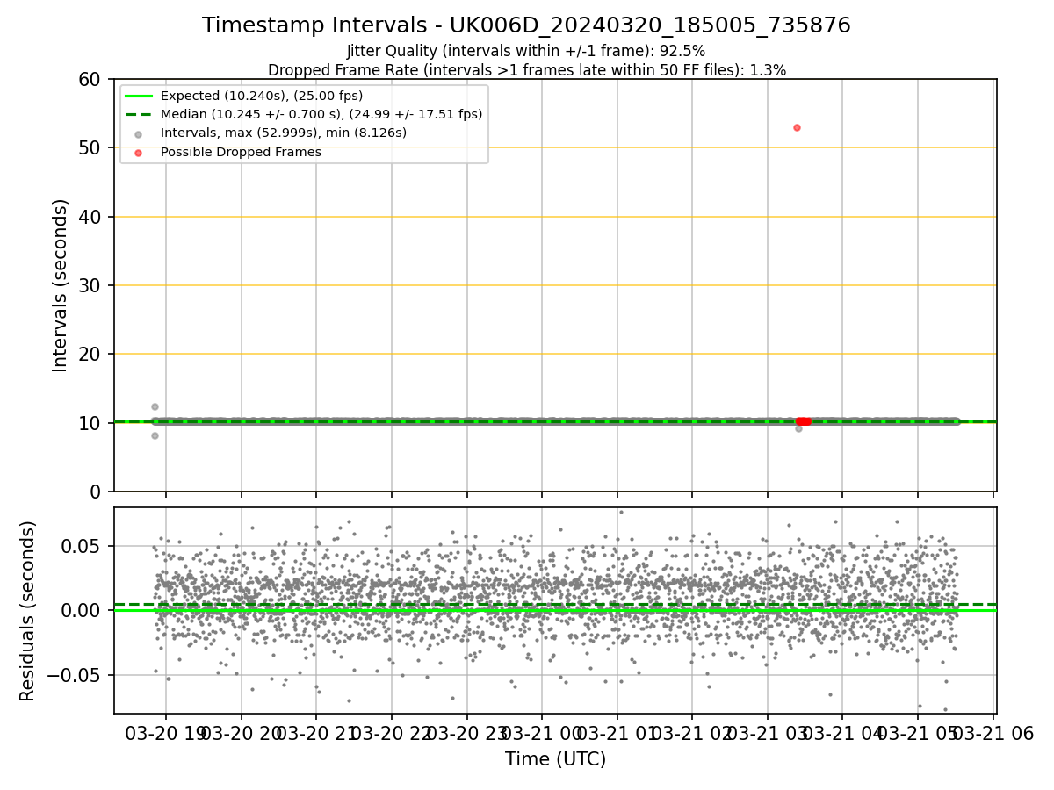The width and height of the screenshot is (1054, 790).
Task: Click the 'Residuals (seconds)' y-axis label
Action: (28, 611)
